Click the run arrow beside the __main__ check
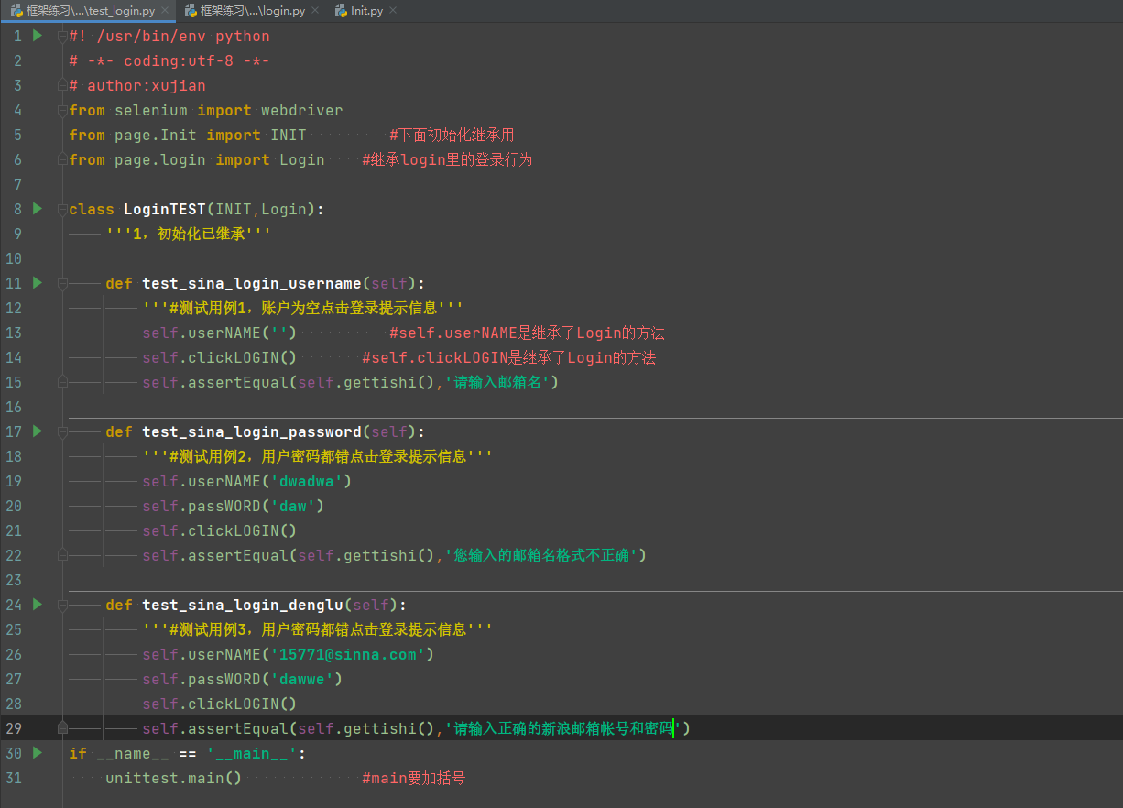The width and height of the screenshot is (1123, 808). click(x=38, y=753)
